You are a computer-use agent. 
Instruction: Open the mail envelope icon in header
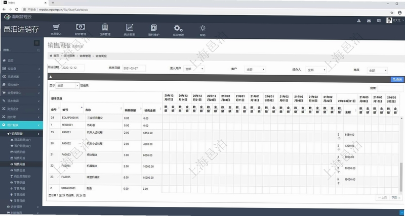tap(369, 21)
